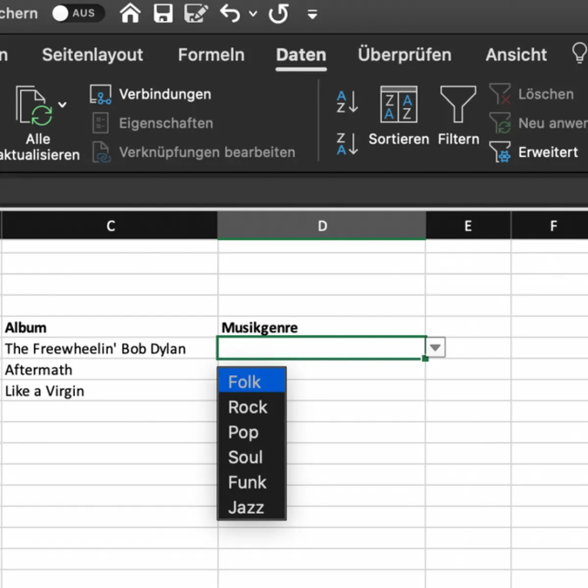
Task: Select column C header
Action: (110, 225)
